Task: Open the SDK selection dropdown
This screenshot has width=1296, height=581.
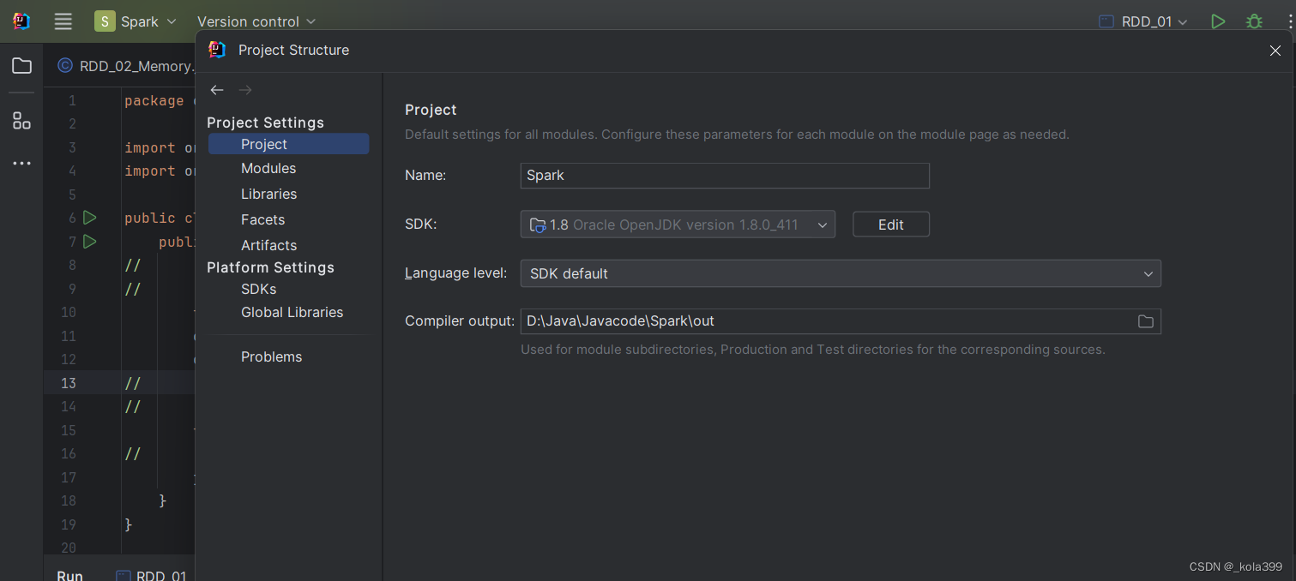Action: 678,225
